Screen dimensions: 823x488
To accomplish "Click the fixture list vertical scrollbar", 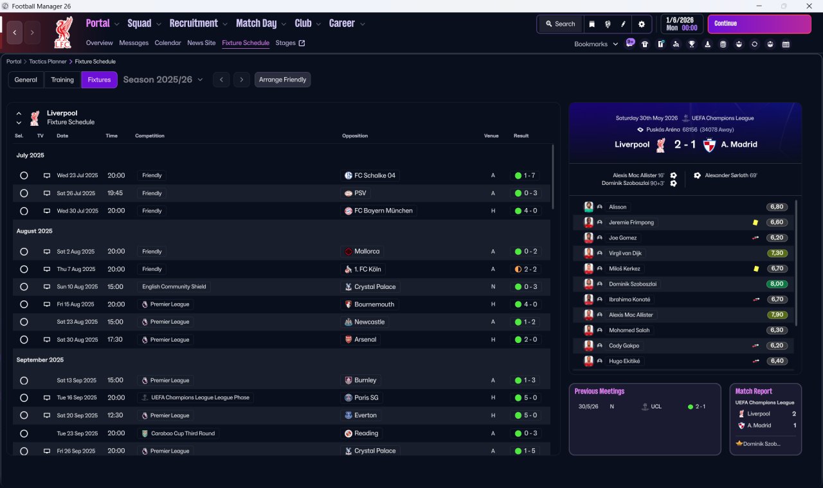I will coord(552,177).
